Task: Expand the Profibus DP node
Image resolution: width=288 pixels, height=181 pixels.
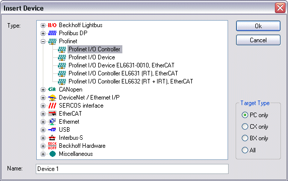Action: point(43,33)
